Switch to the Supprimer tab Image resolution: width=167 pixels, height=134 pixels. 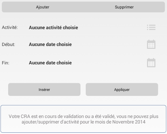pos(124,7)
